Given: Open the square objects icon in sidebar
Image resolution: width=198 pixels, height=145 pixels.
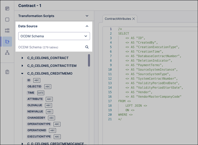Looking at the screenshot, I should [x=7, y=20].
